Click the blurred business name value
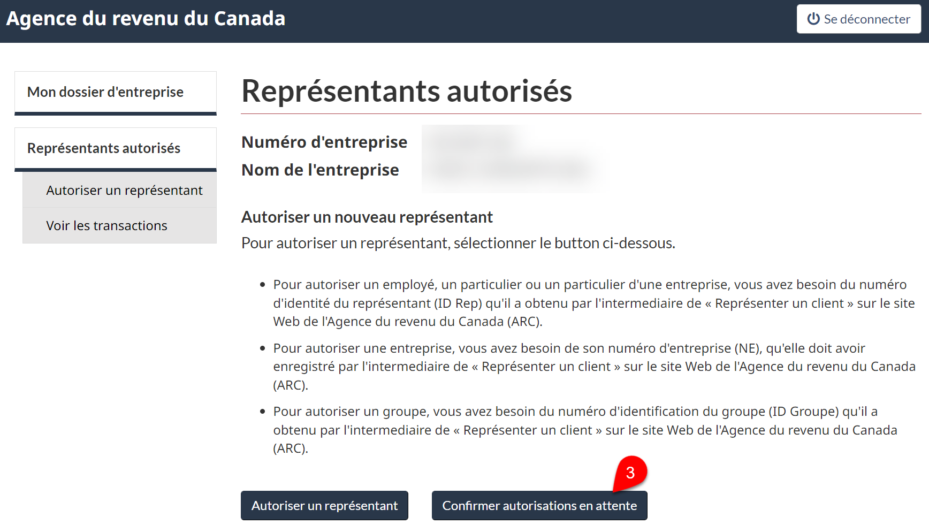Image resolution: width=929 pixels, height=532 pixels. [511, 170]
